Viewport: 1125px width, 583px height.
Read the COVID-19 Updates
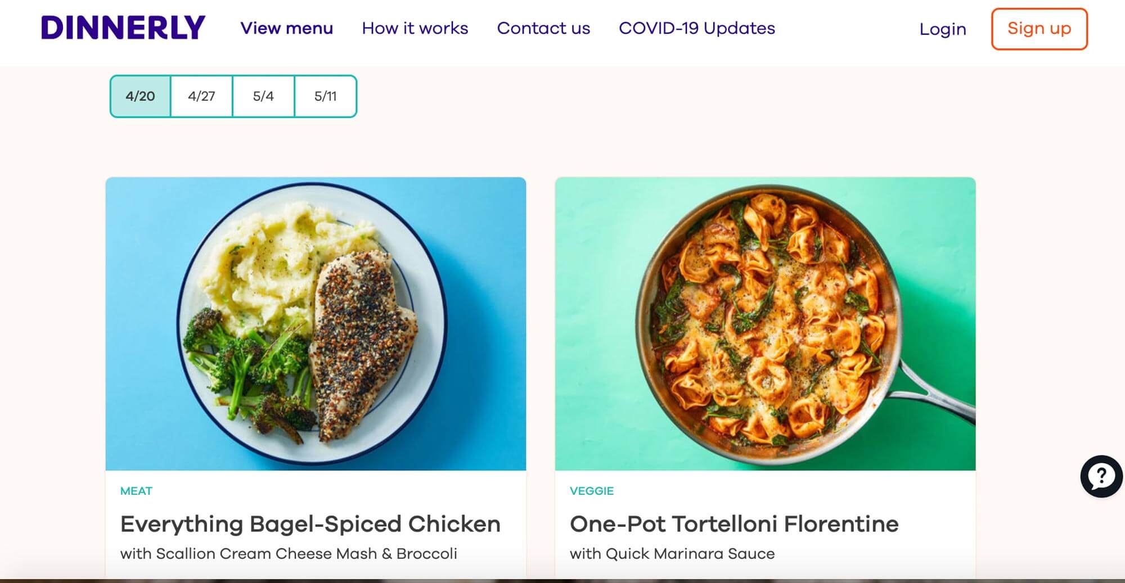pos(696,28)
